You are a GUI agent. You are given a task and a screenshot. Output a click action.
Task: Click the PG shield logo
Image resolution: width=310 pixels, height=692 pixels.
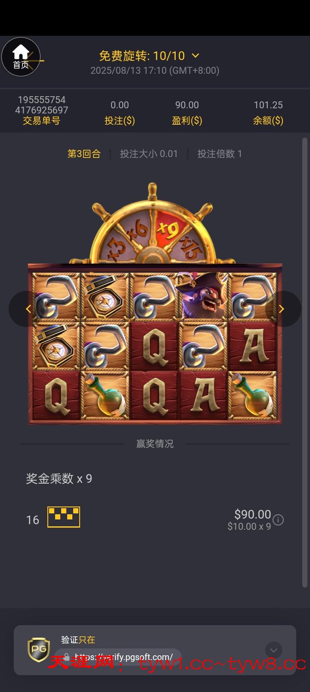(39, 650)
